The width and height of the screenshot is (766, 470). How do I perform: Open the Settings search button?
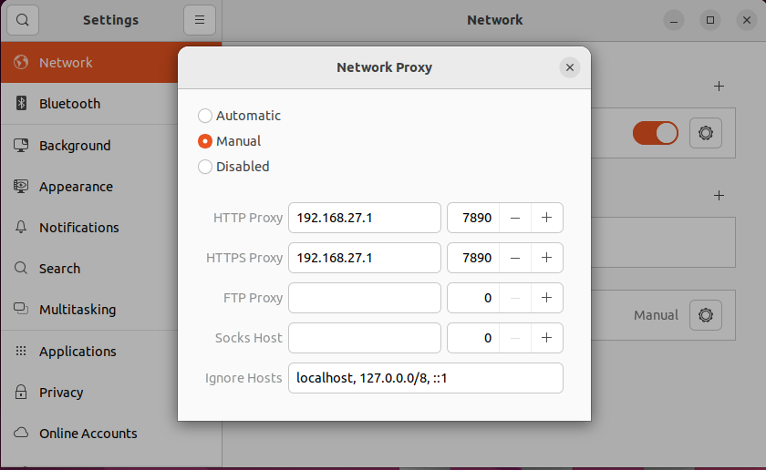(x=22, y=19)
